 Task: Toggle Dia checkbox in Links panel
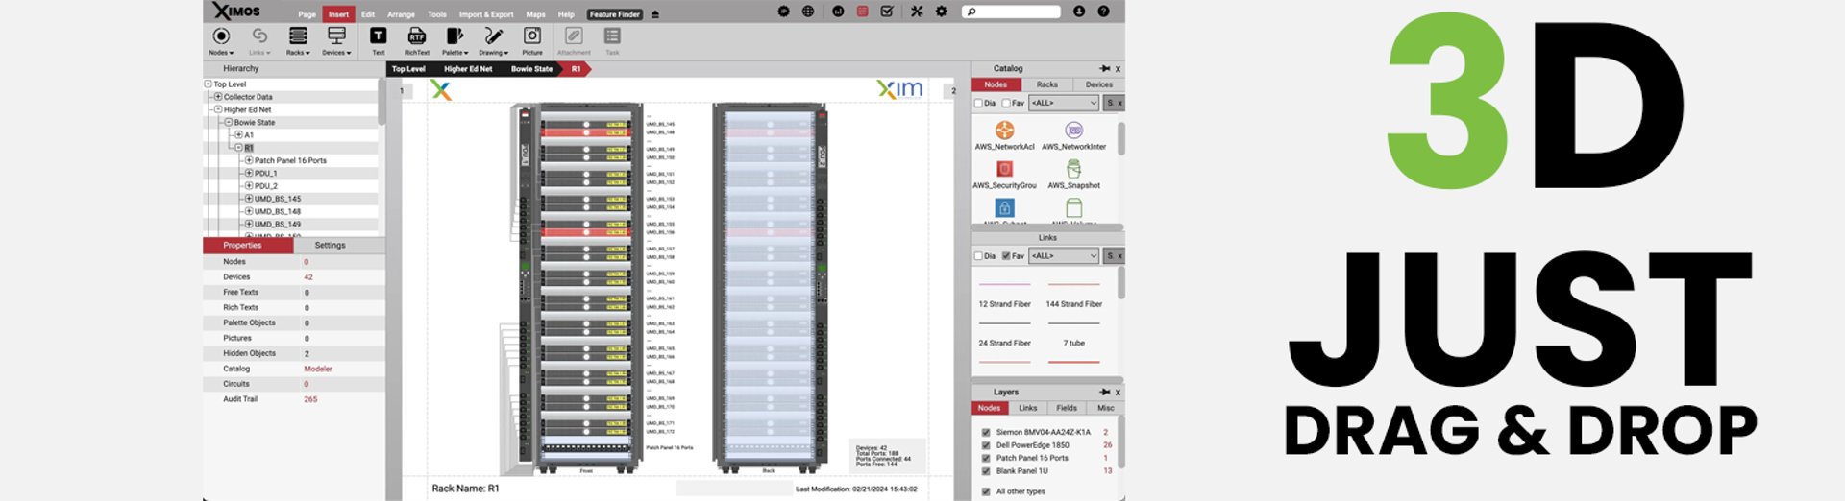[x=978, y=256]
